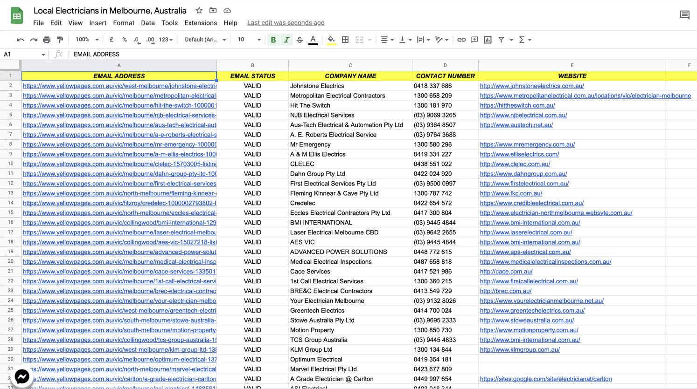Open the njb-electrical-services yellowpages link
The height and width of the screenshot is (389, 697).
coord(119,115)
